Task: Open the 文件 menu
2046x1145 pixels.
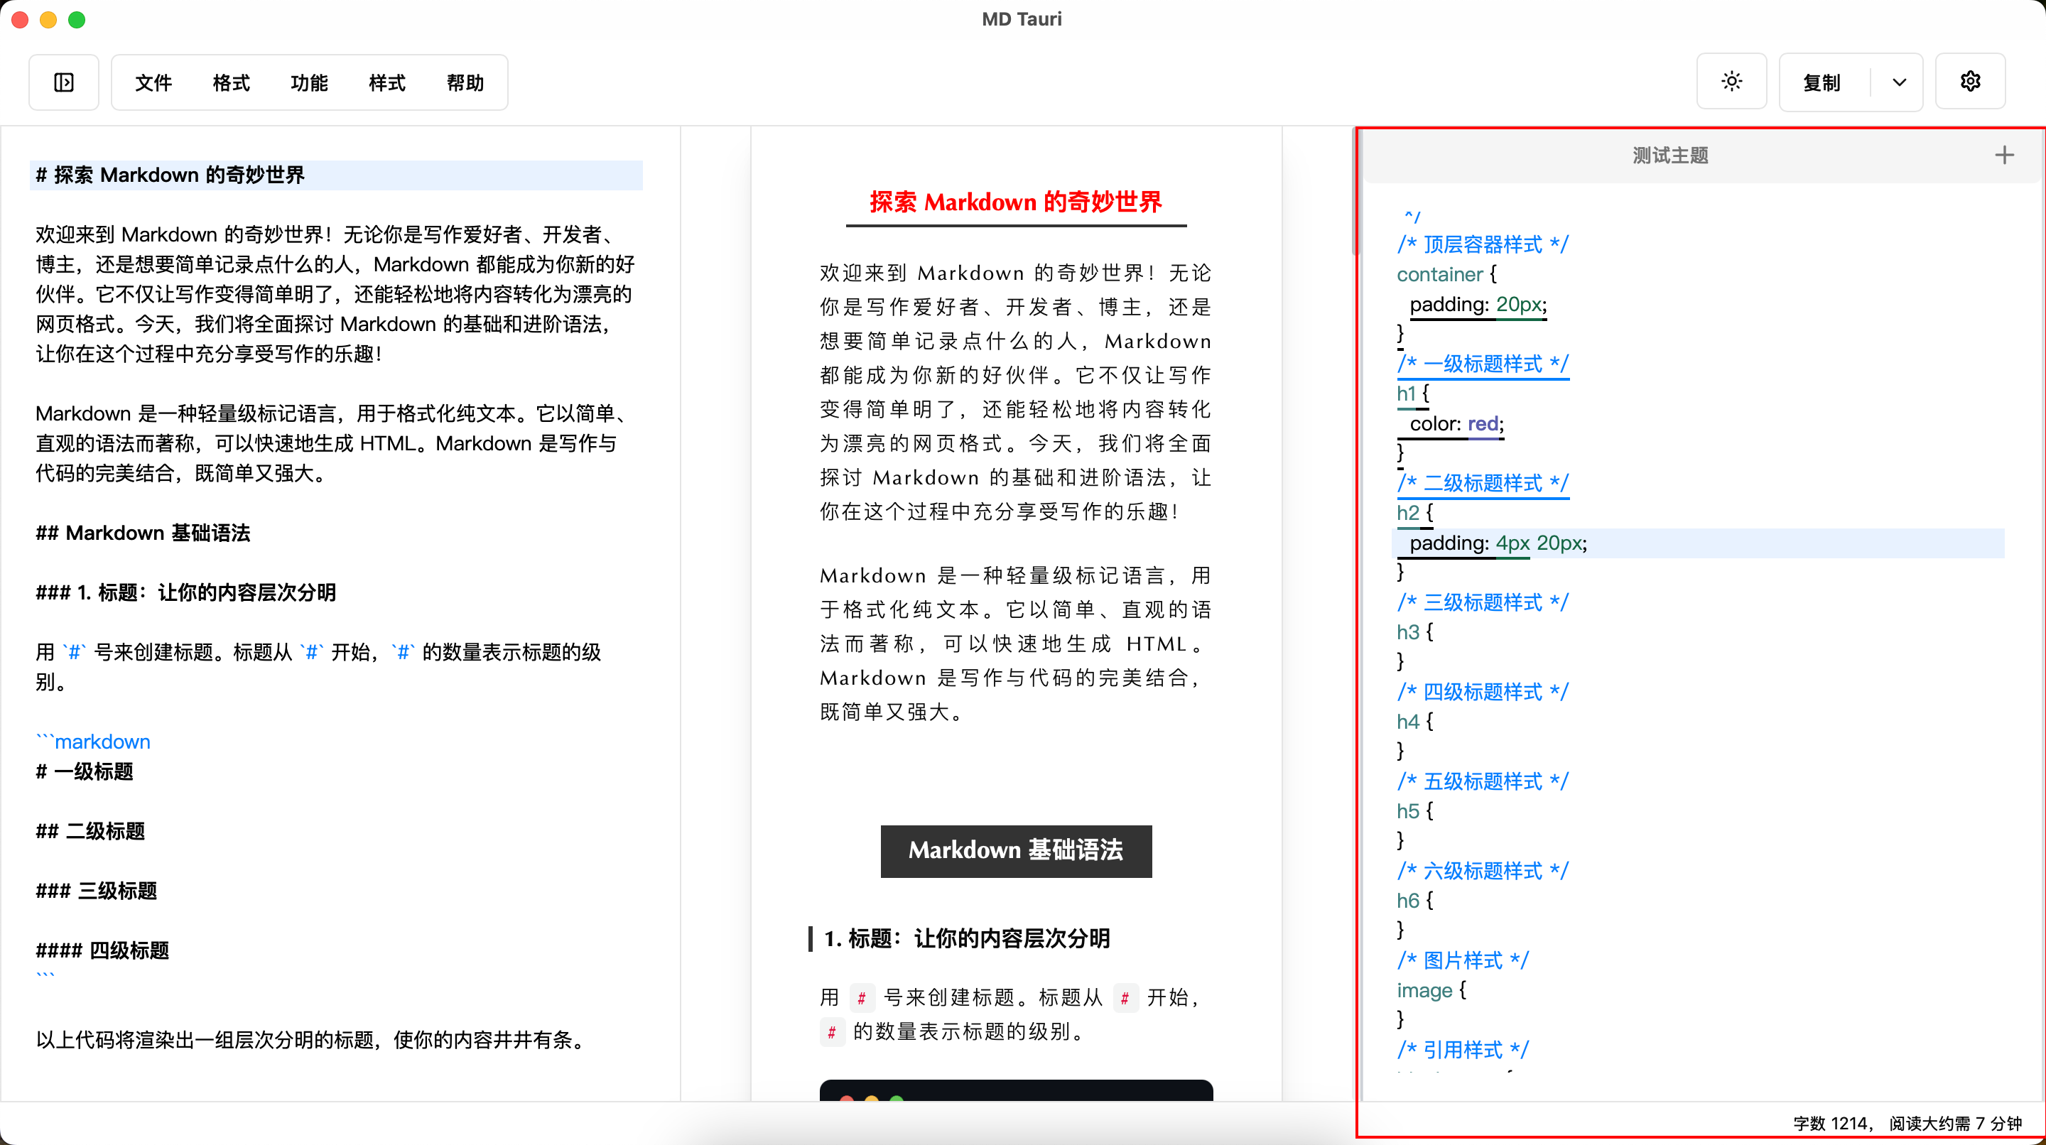Action: coord(153,82)
